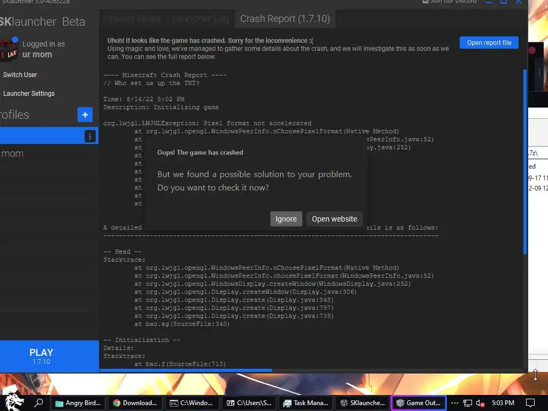Screen dimensions: 548x411
Task: Click 'at bao.f(SourceFile:713)' line
Action: 180,364
